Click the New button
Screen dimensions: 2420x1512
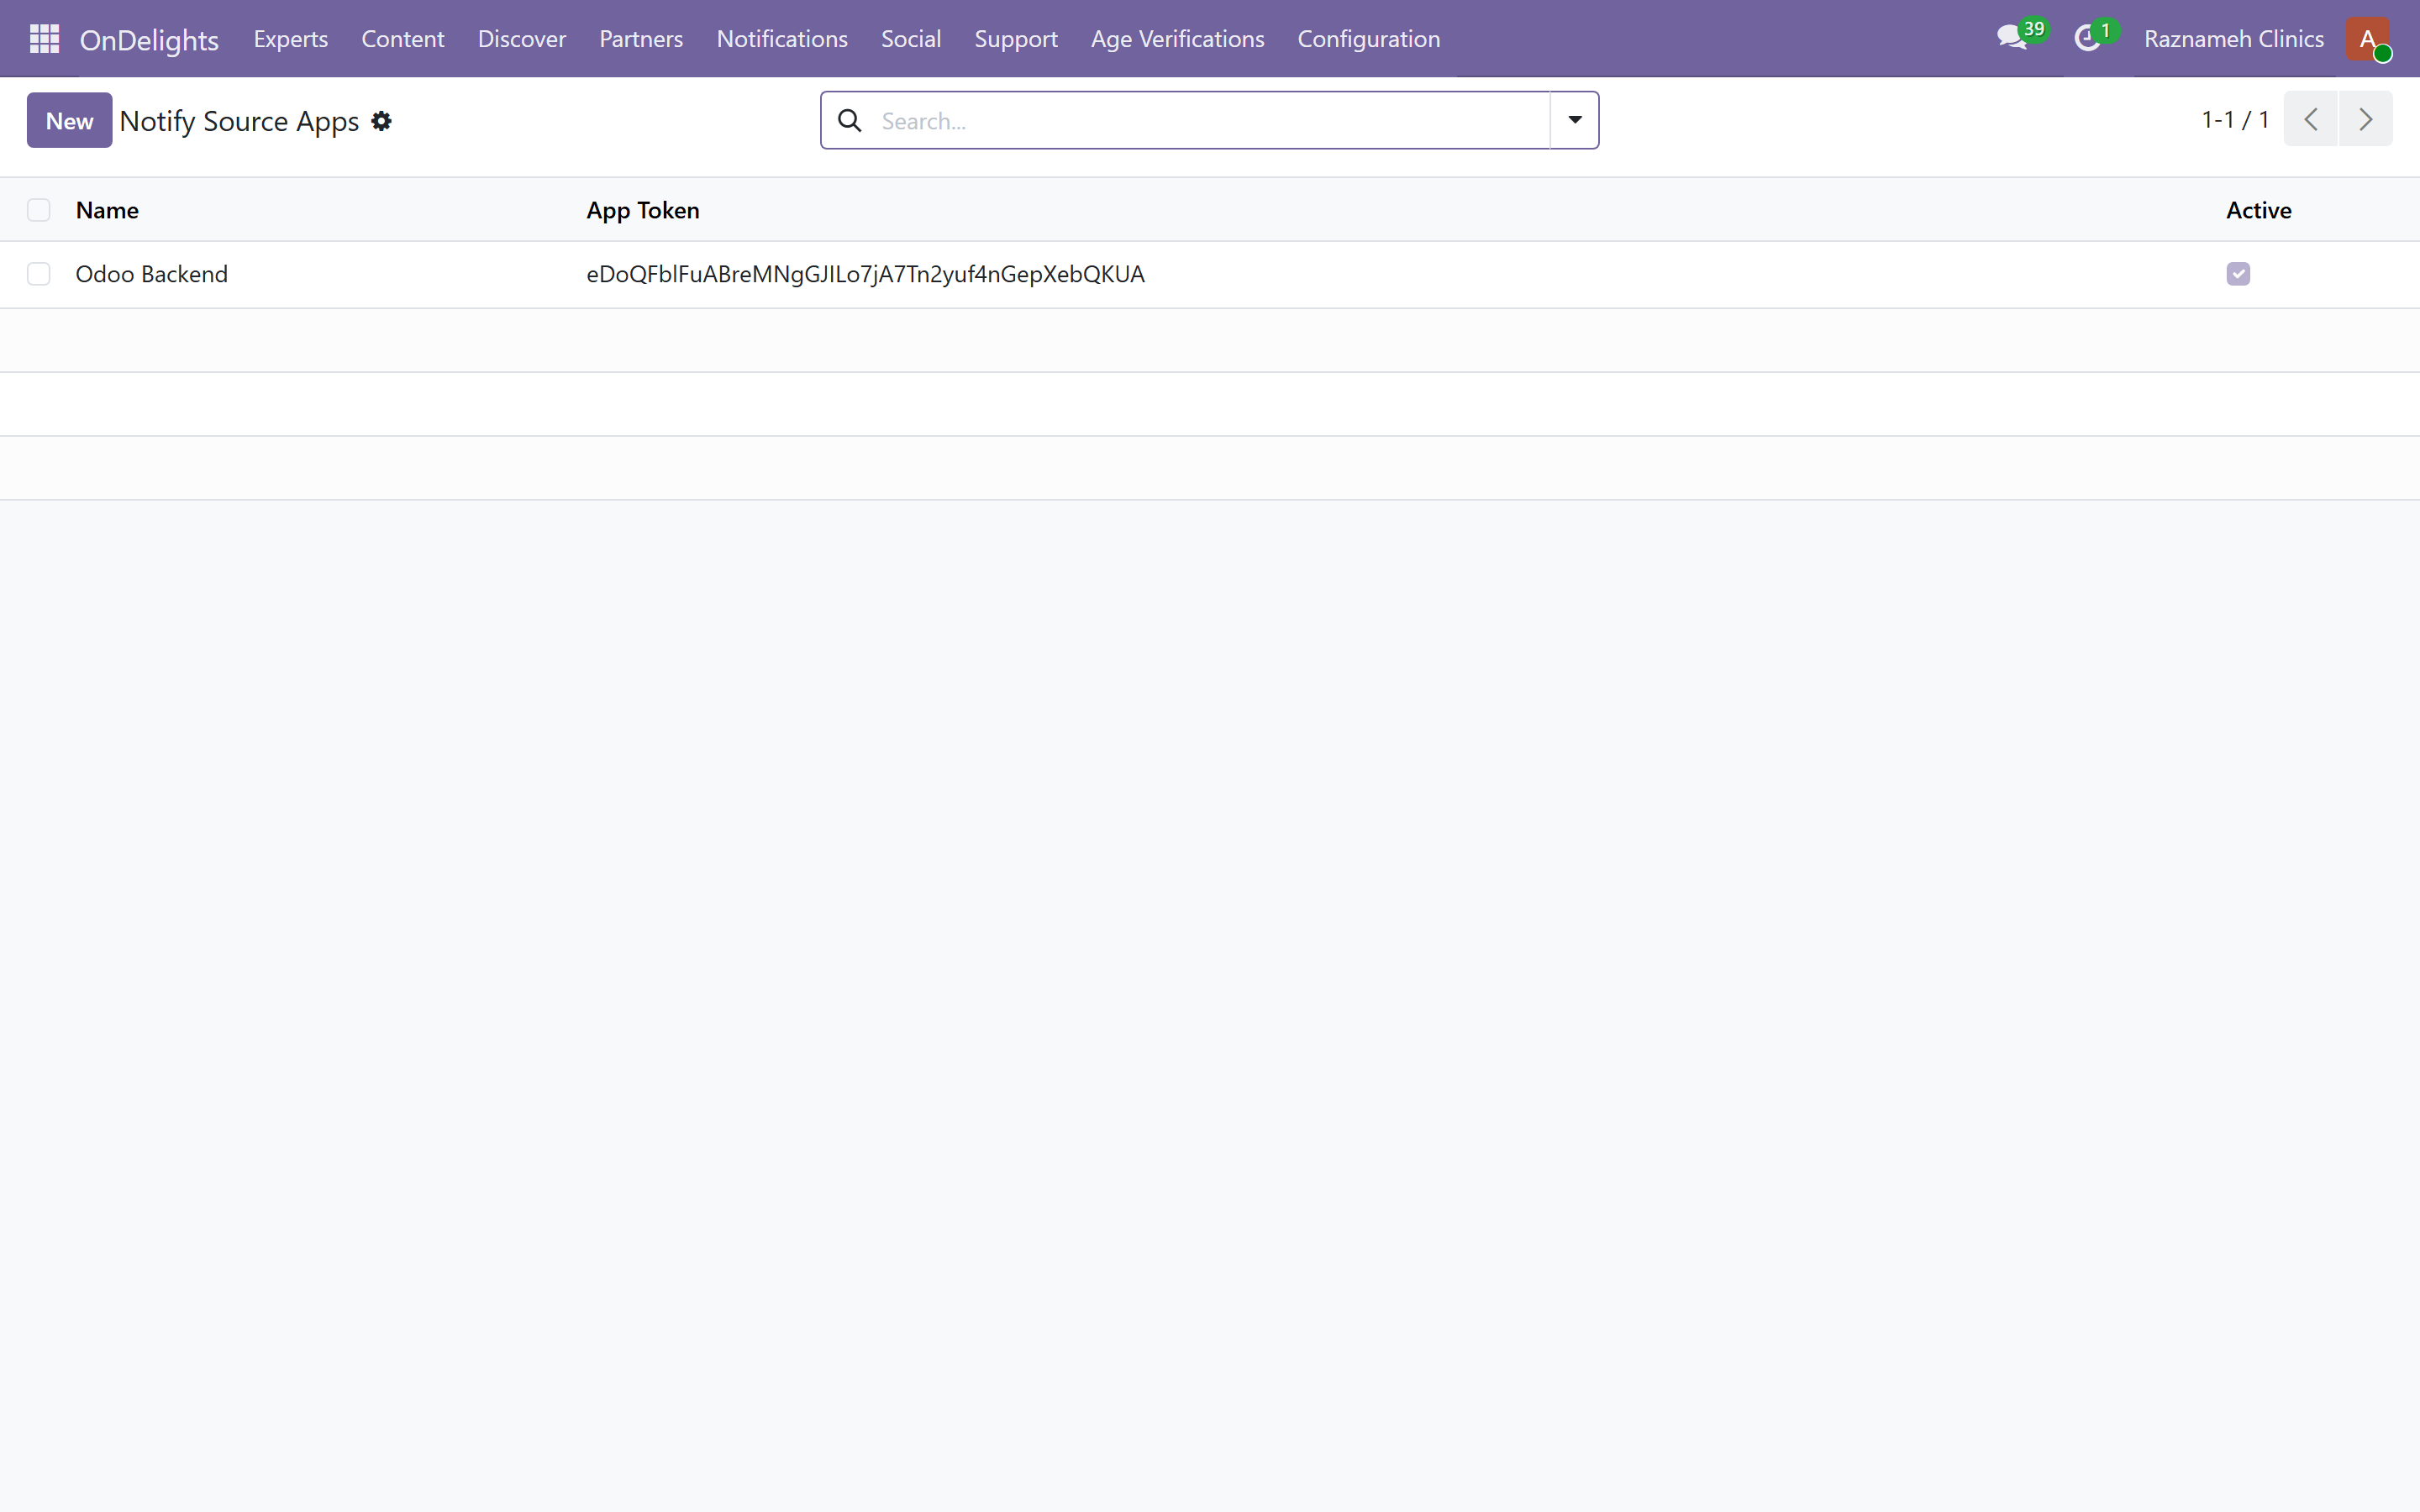[x=69, y=121]
